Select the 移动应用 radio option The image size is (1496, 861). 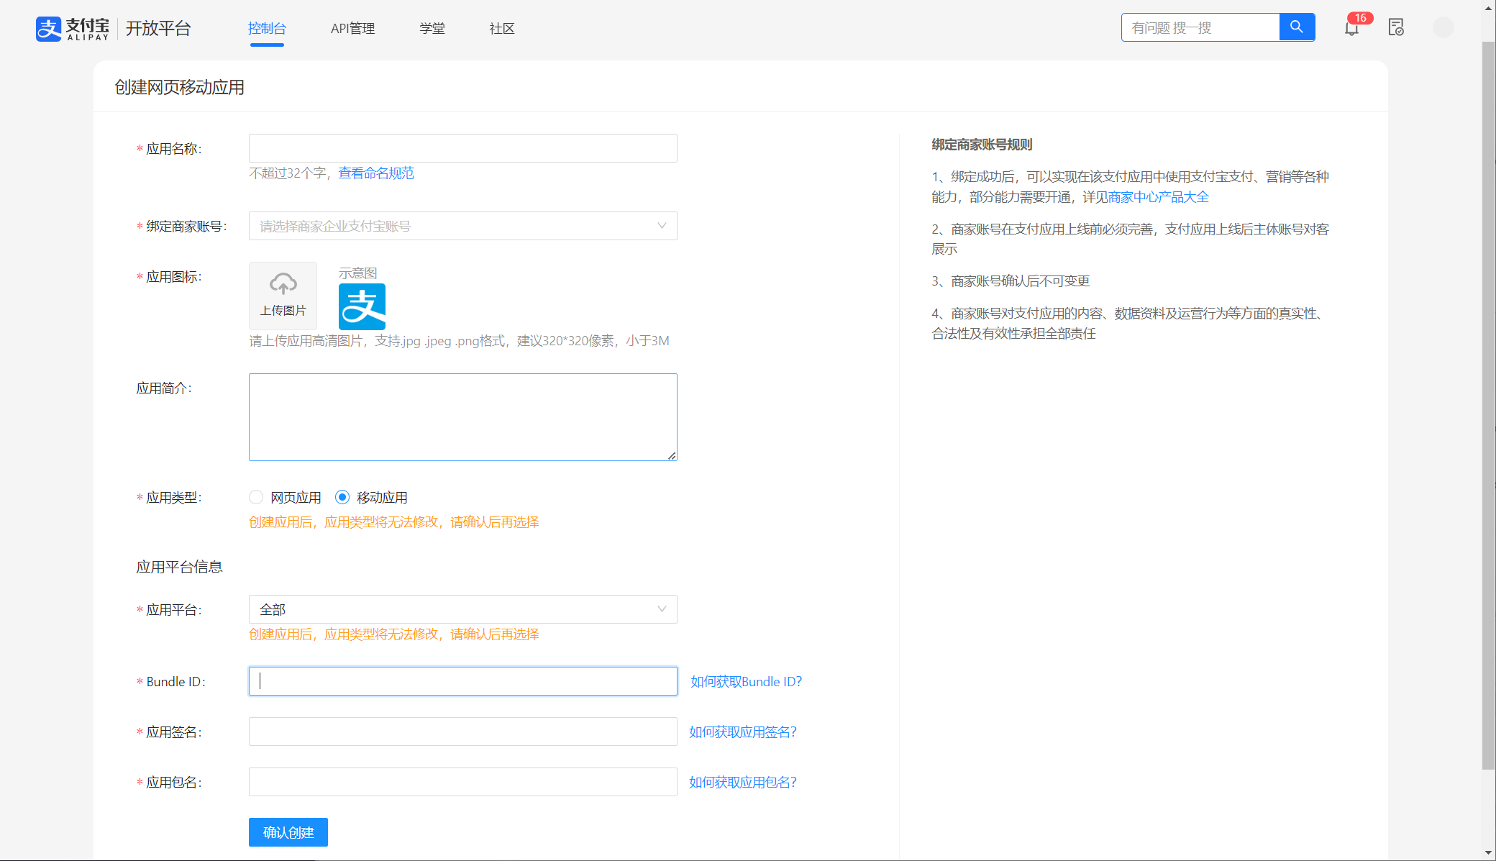pos(342,497)
